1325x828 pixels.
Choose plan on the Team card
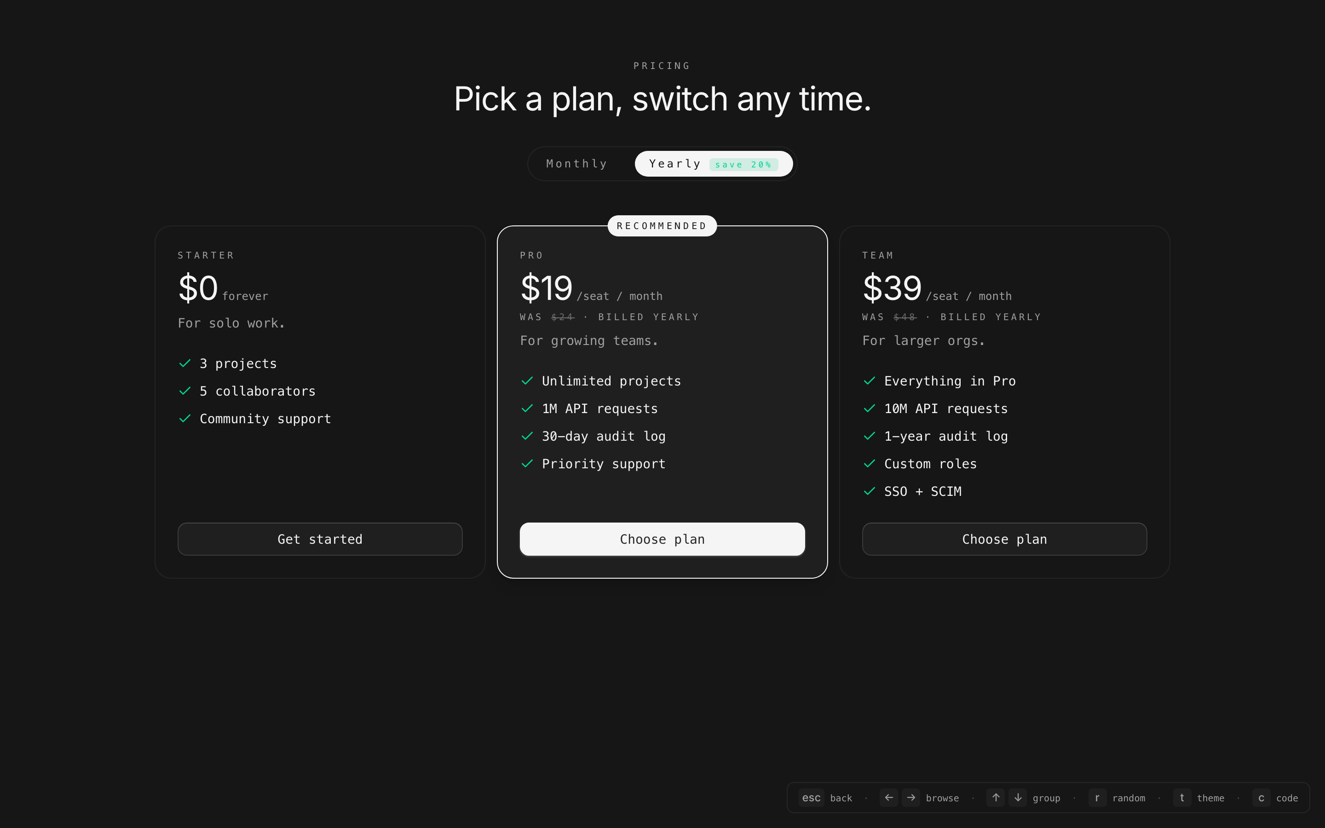pyautogui.click(x=1004, y=539)
